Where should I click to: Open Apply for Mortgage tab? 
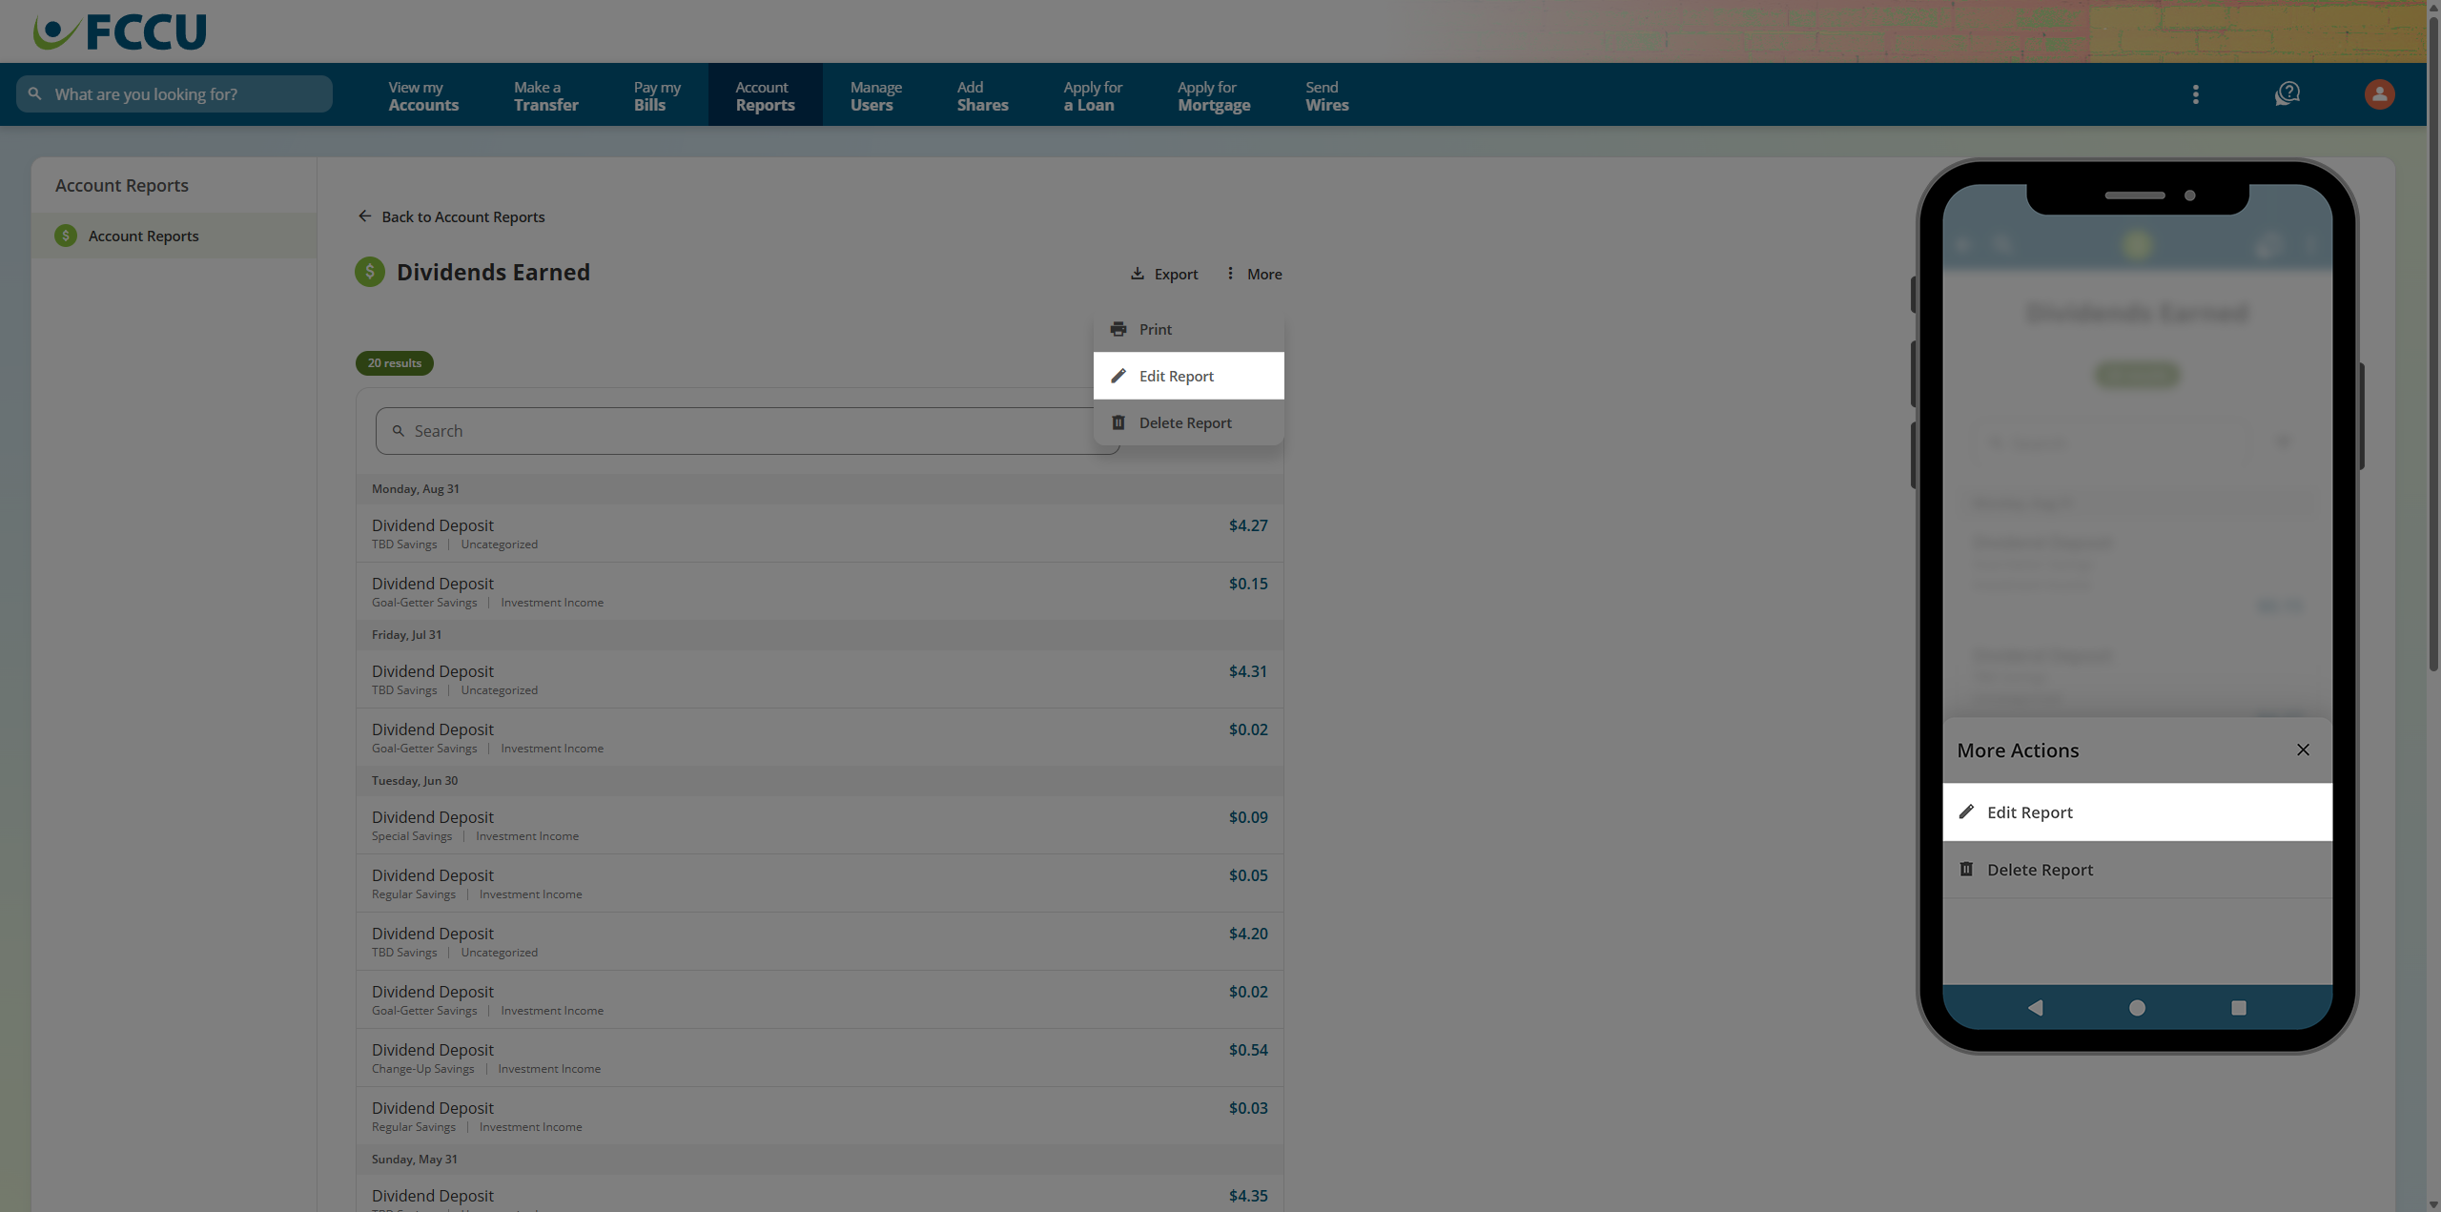(x=1214, y=95)
